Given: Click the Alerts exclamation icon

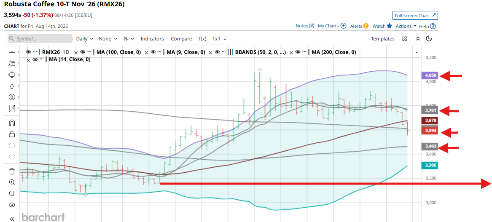Looking at the screenshot, I should click(x=366, y=26).
